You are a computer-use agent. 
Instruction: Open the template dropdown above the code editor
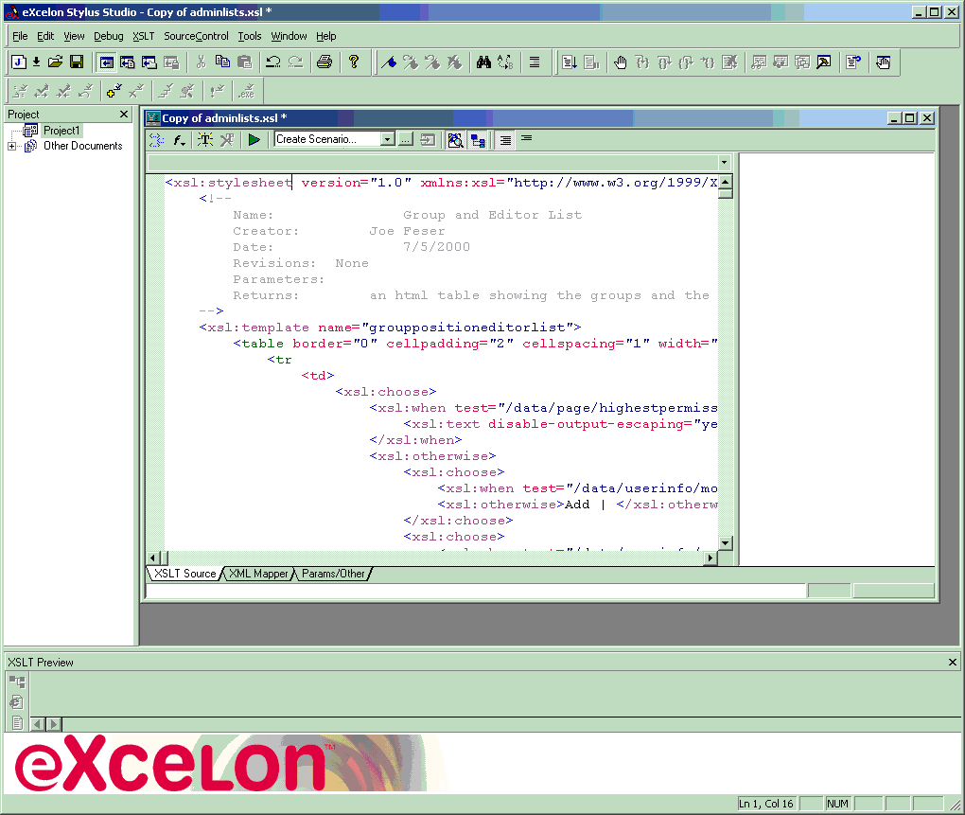click(724, 163)
